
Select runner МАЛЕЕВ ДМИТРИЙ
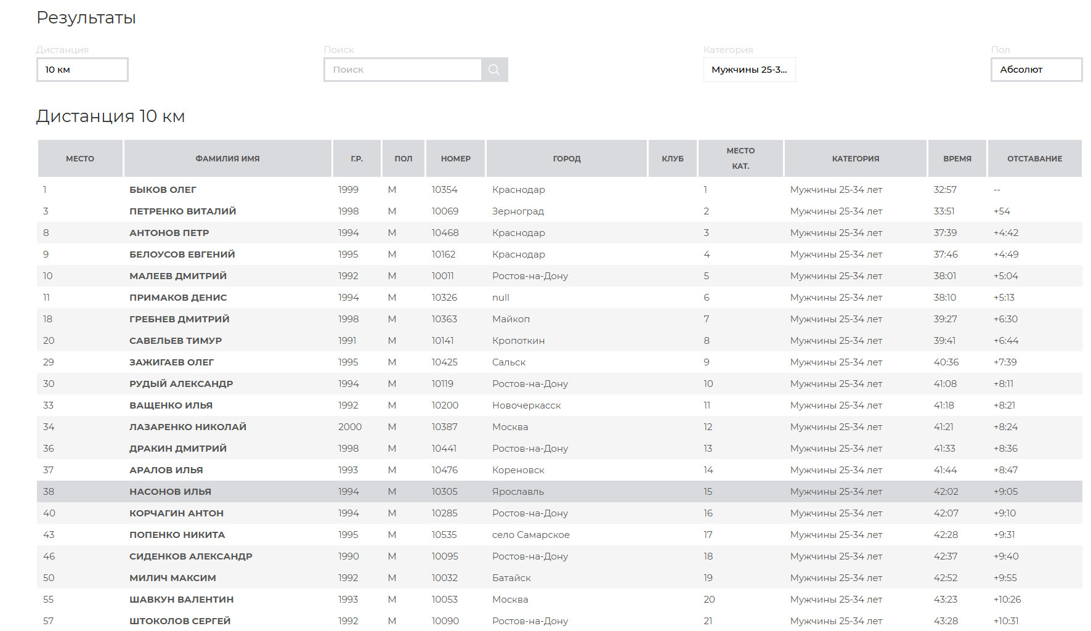177,276
